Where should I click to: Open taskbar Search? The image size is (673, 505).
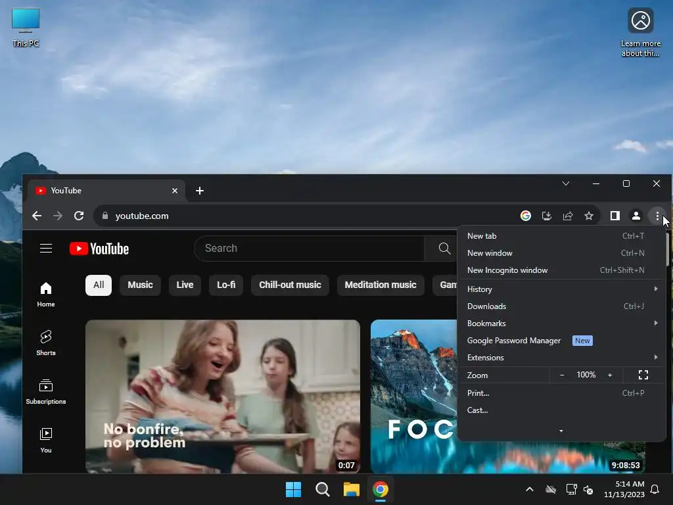[322, 489]
